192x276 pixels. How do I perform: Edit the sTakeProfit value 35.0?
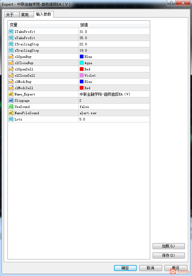coord(114,38)
